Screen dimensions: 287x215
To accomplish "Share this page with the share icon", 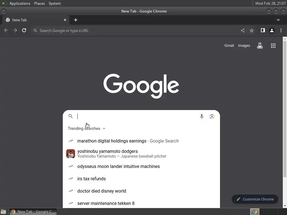I will (243, 31).
